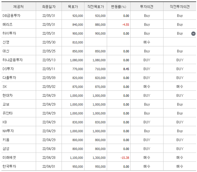This screenshot has width=197, height=172.
Task: Click the 22/05/11 date cell
Action: 49,69
